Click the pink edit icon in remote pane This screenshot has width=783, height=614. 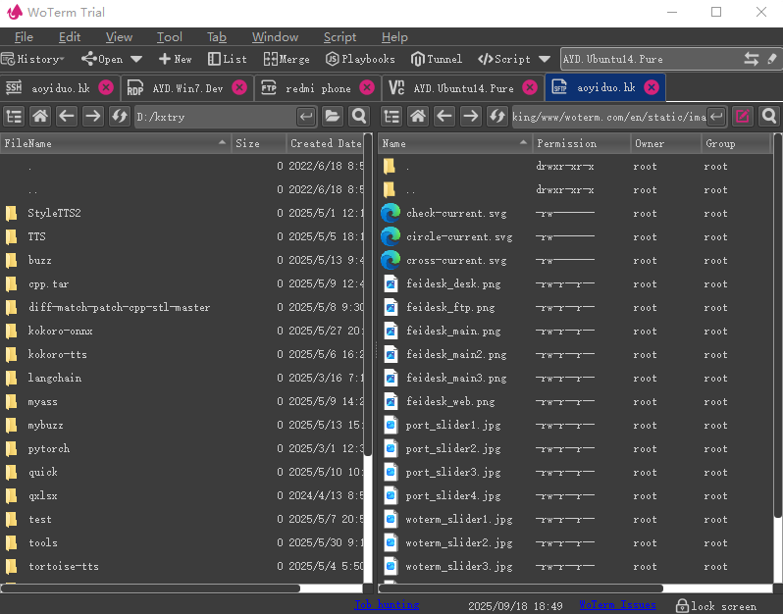click(743, 117)
